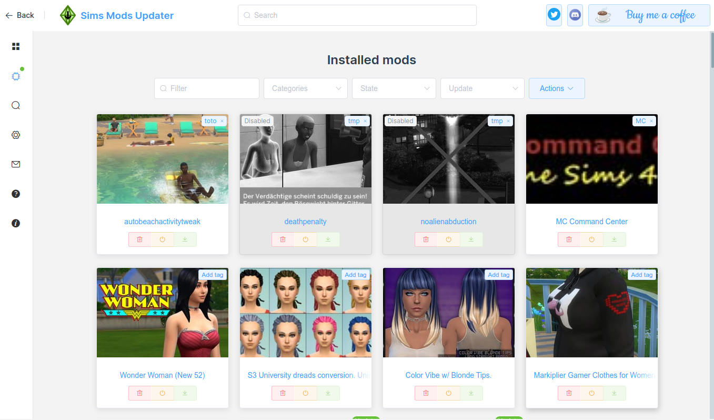Viewport: 714px width, 420px height.
Task: Open the Twitter icon link
Action: point(554,15)
